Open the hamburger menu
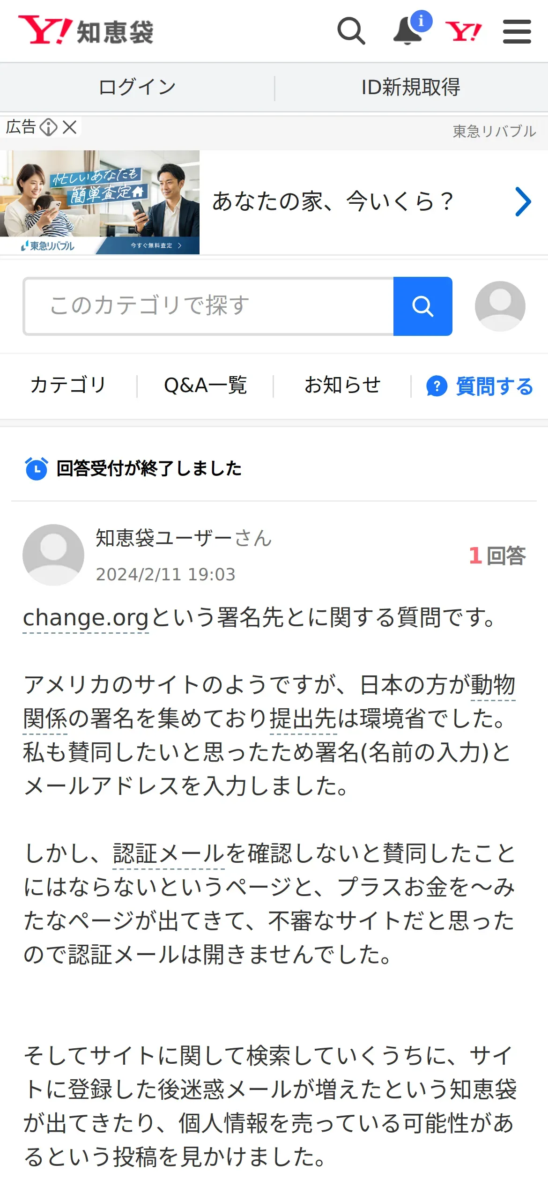The image size is (548, 1186). [517, 31]
